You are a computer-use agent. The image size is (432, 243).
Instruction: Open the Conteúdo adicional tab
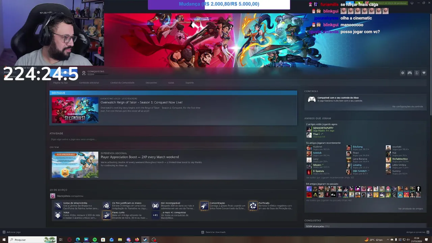[89, 83]
